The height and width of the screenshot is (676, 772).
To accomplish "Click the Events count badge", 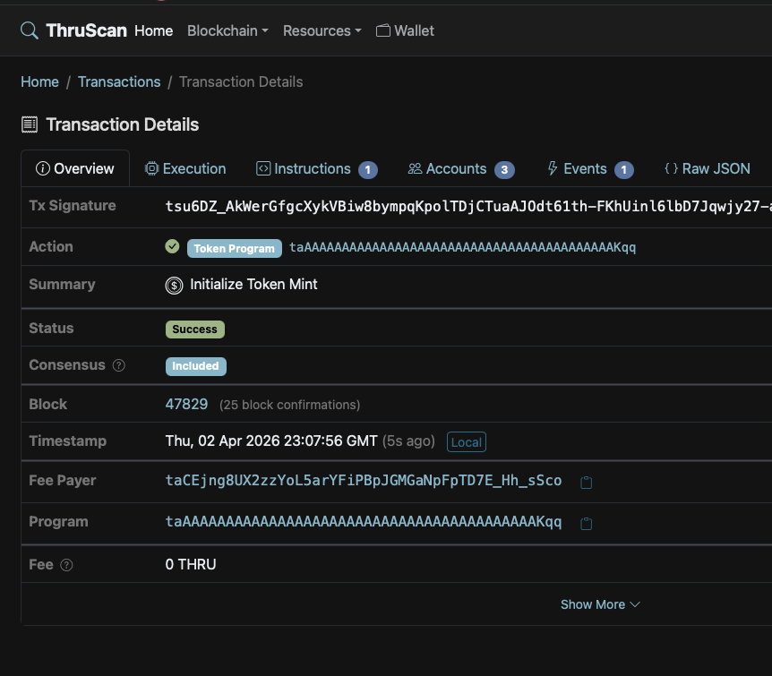I will [x=624, y=170].
